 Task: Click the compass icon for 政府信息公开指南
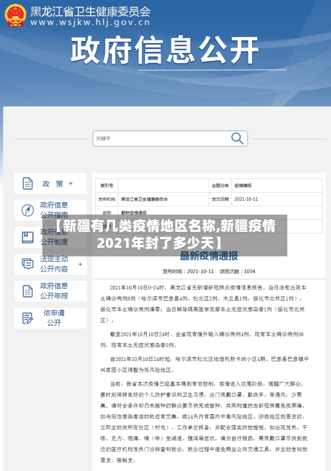pos(28,210)
